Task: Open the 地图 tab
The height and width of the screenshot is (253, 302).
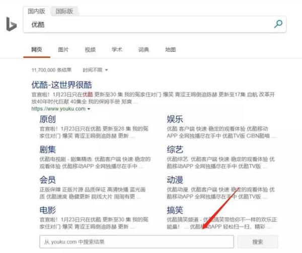Action: [171, 50]
